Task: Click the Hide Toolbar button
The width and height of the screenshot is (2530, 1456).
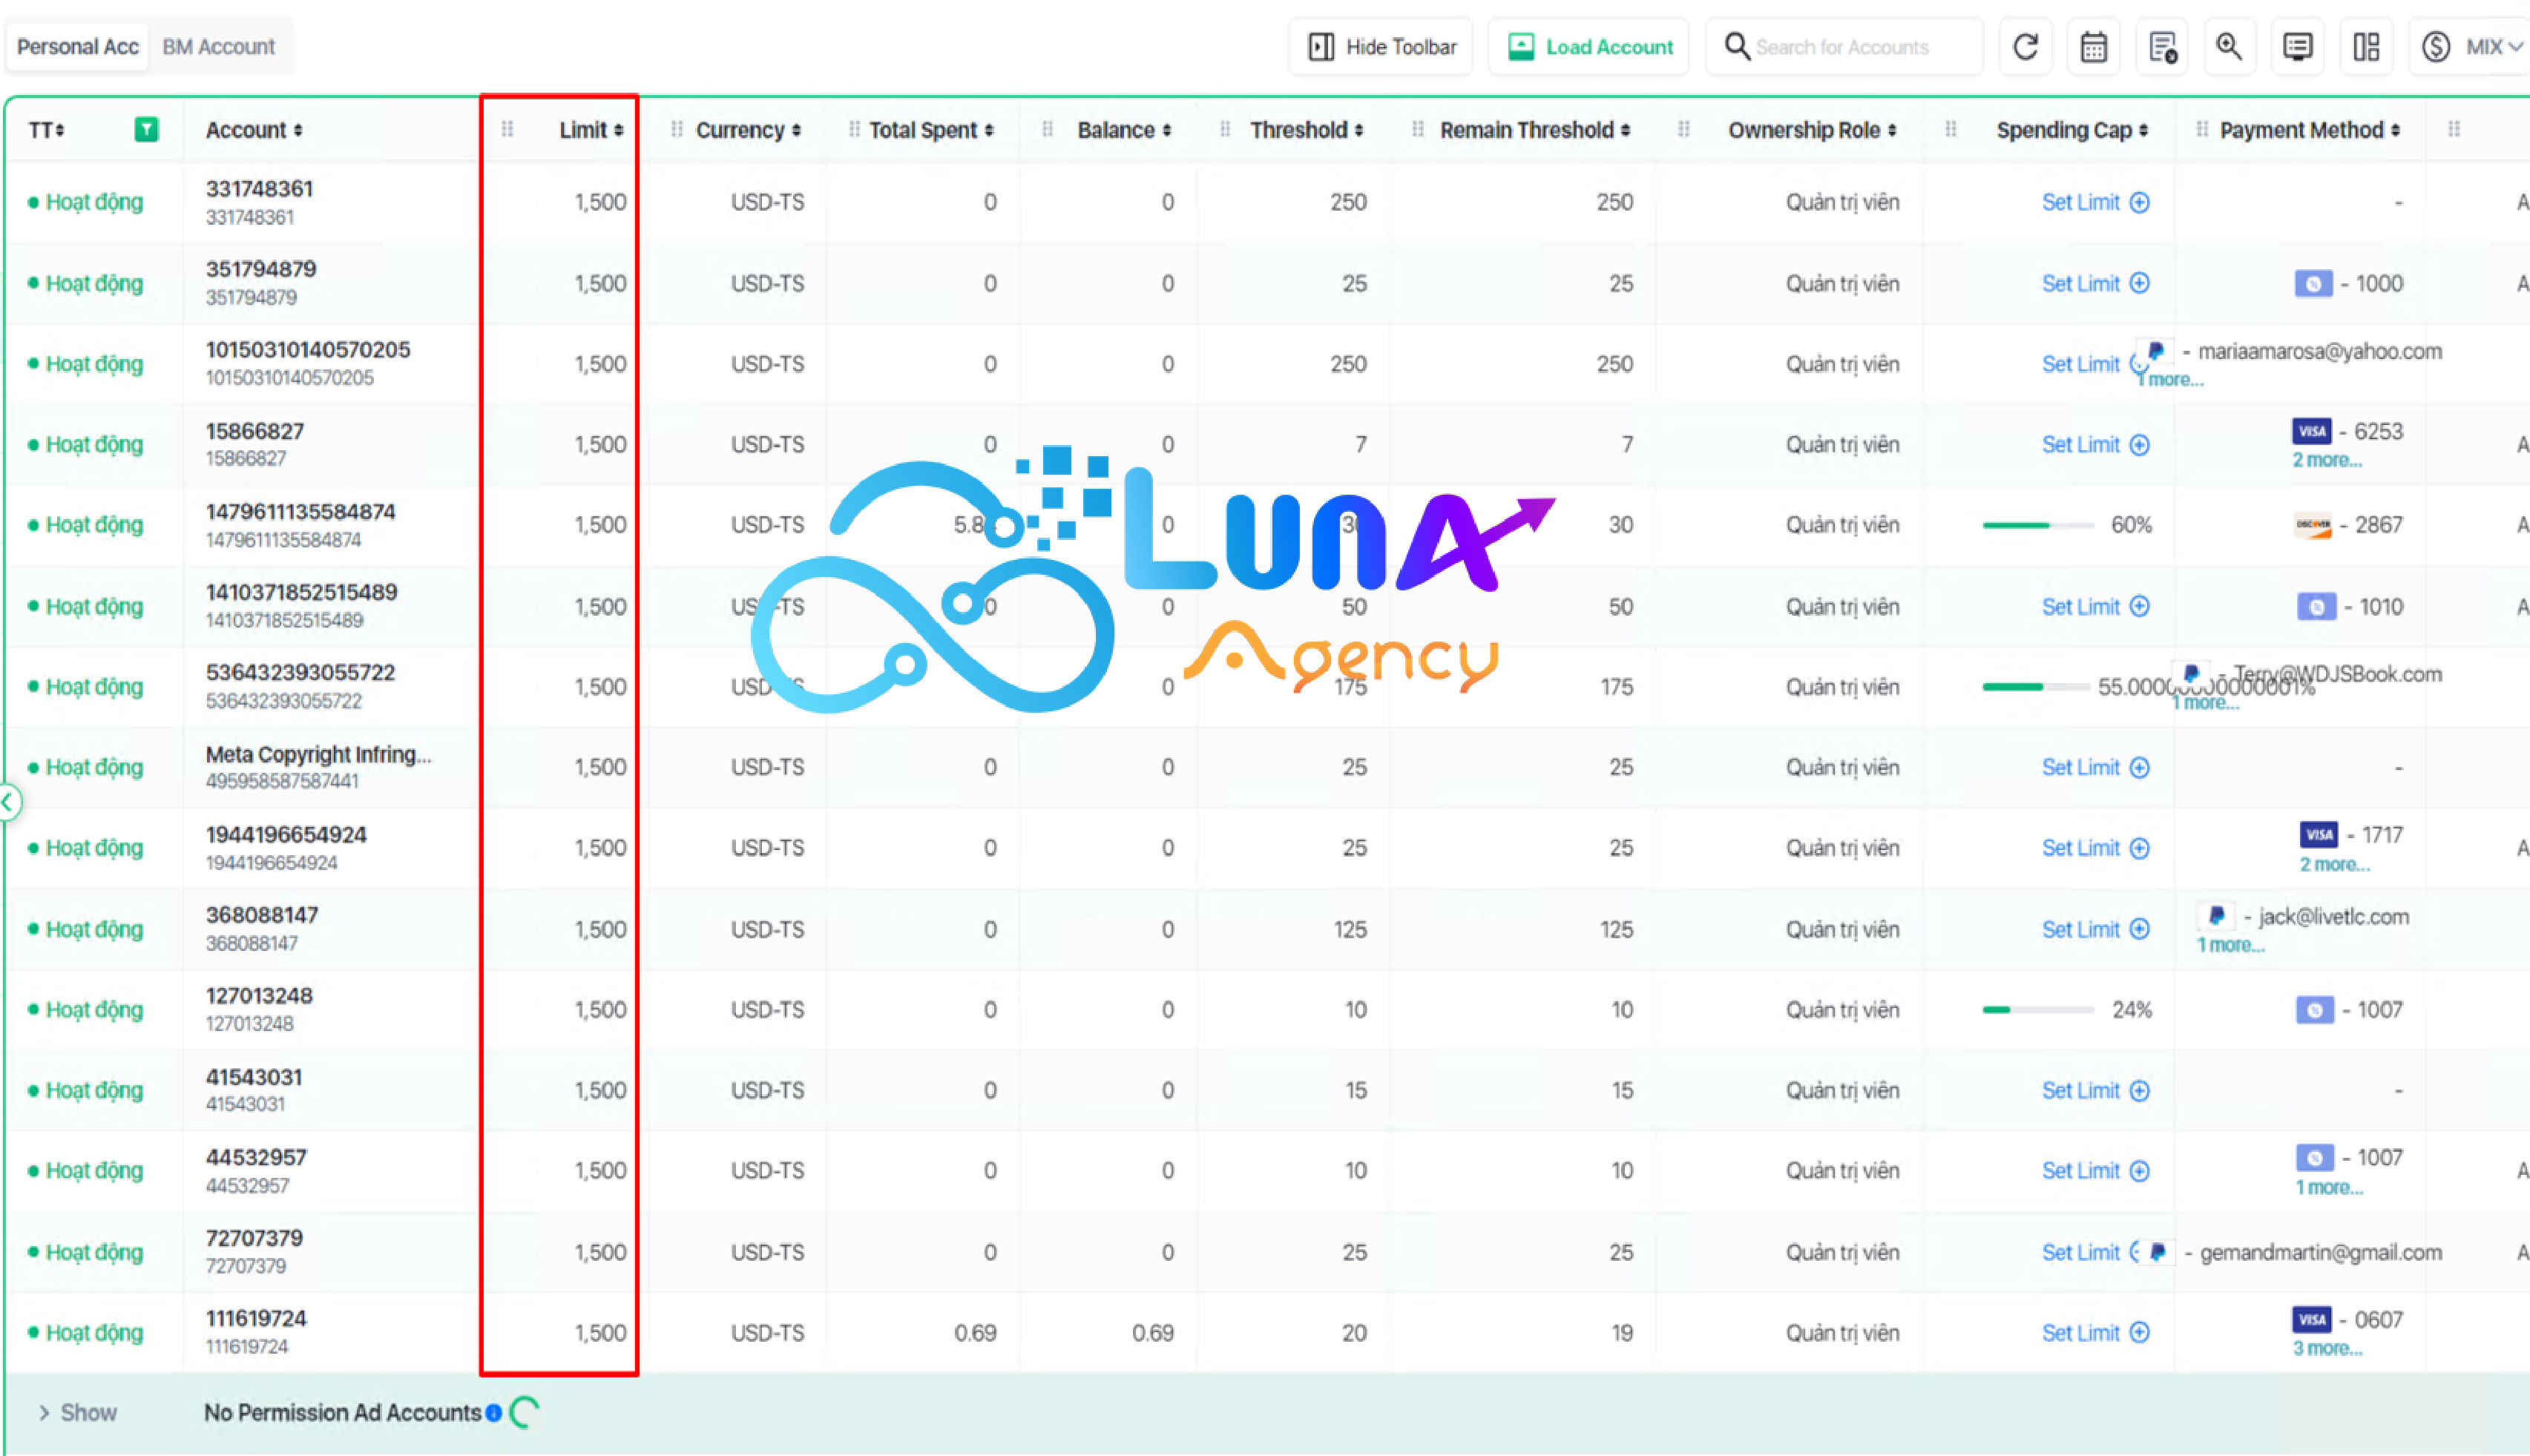Action: pyautogui.click(x=1381, y=47)
